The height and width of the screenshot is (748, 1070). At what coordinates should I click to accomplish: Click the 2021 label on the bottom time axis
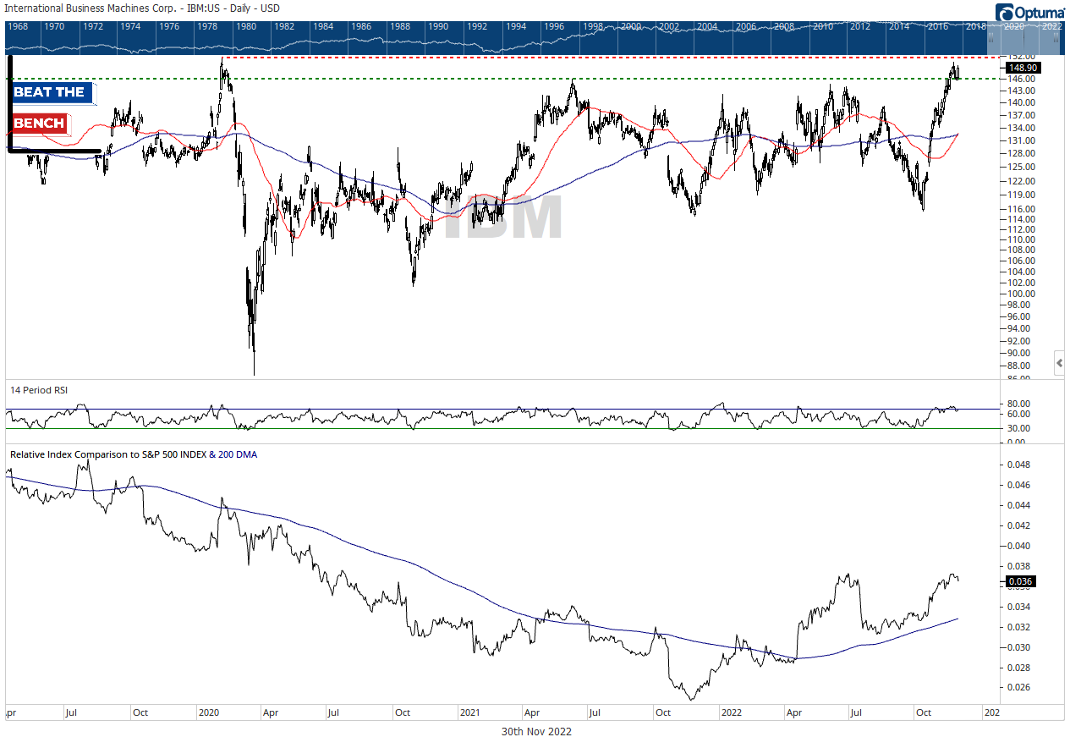click(x=470, y=712)
